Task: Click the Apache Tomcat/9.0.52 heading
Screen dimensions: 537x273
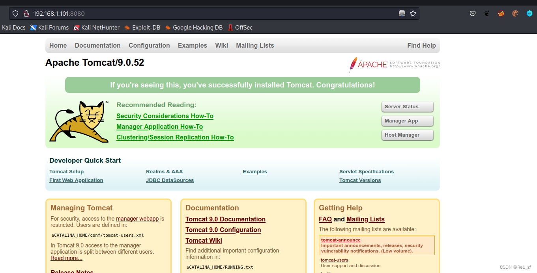Action: coord(95,63)
